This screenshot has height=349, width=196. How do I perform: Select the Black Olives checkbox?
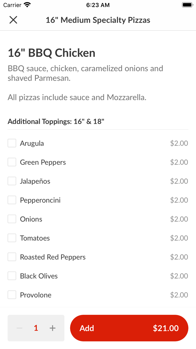click(x=11, y=276)
